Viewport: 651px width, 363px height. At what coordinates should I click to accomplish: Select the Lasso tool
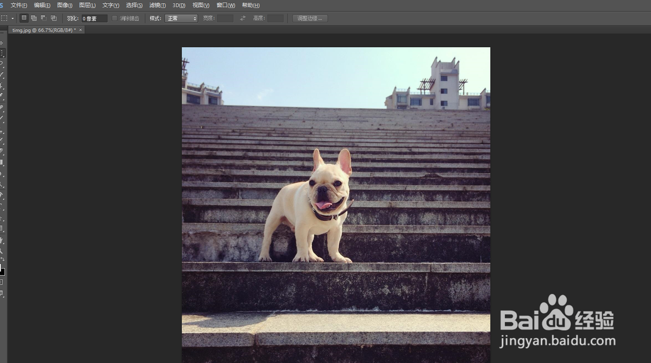point(2,64)
